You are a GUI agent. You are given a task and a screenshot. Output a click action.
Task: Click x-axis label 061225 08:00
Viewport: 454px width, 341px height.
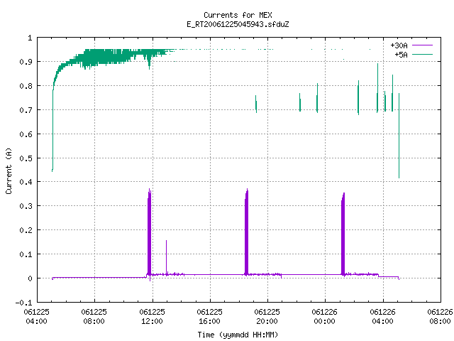[x=94, y=316]
